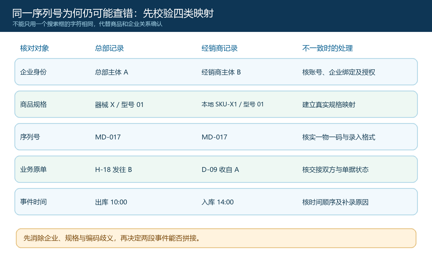Select the text "核账号、企业绑定及授权"
The width and height of the screenshot is (432, 253).
coord(339,72)
